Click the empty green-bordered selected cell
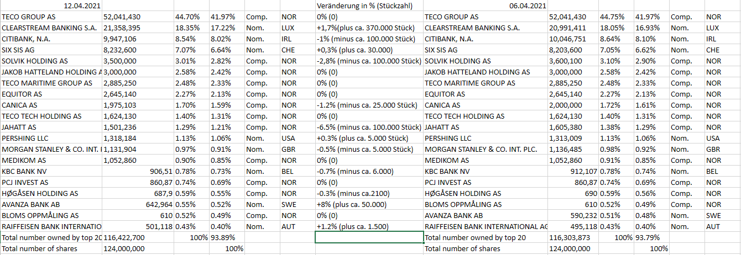Image resolution: width=741 pixels, height=255 pixels. (x=369, y=237)
